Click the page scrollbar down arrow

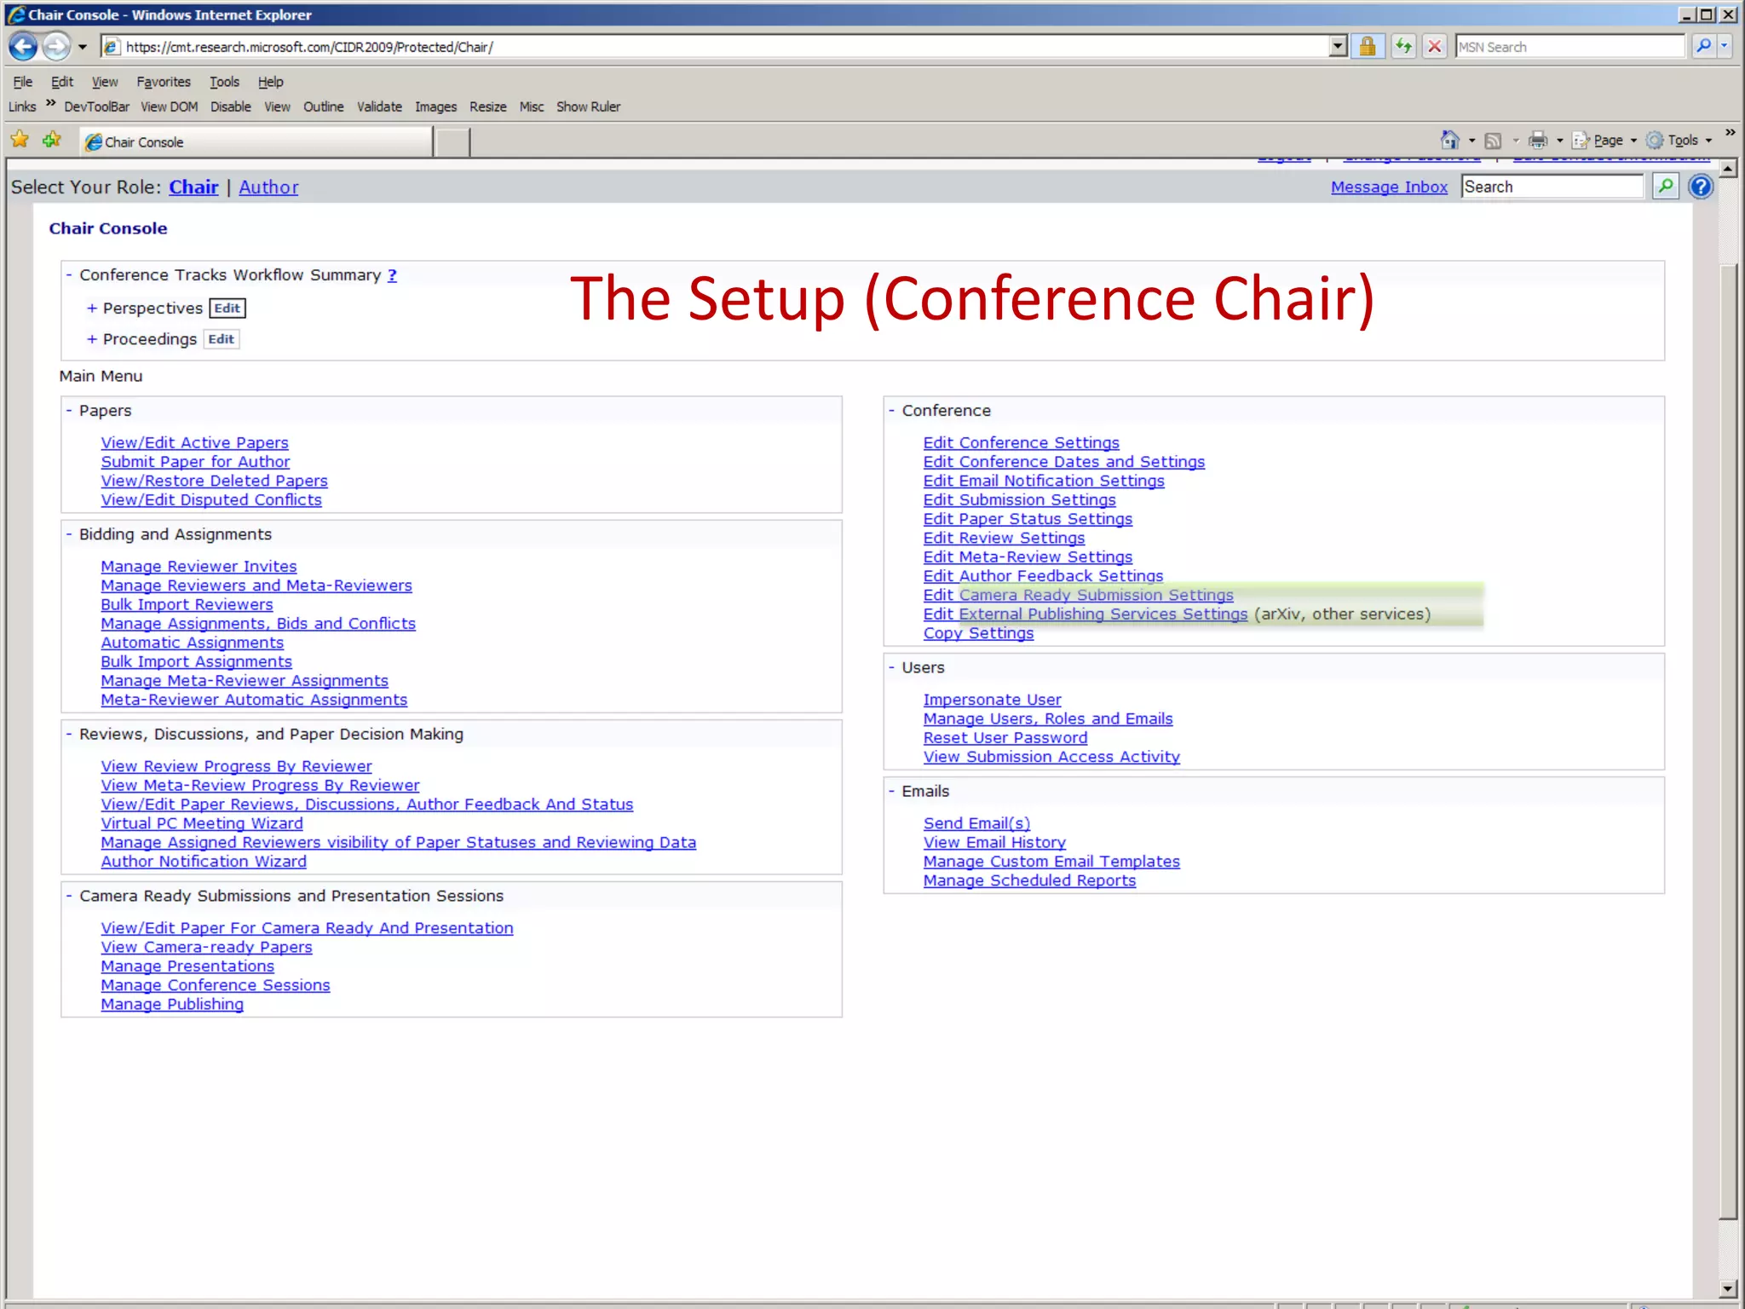click(1728, 1289)
